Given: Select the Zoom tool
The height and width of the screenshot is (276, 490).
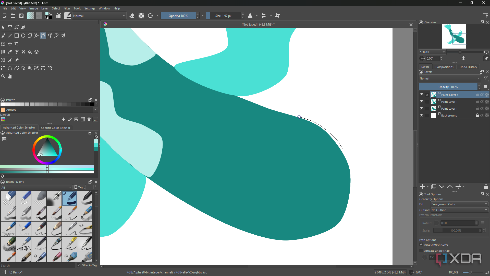Looking at the screenshot, I should (3, 76).
